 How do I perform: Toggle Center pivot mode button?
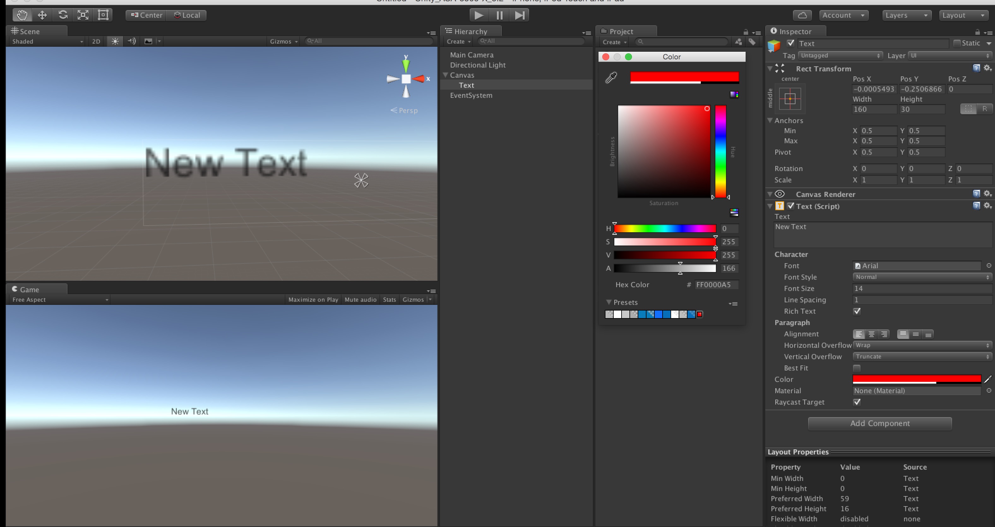[x=146, y=15]
